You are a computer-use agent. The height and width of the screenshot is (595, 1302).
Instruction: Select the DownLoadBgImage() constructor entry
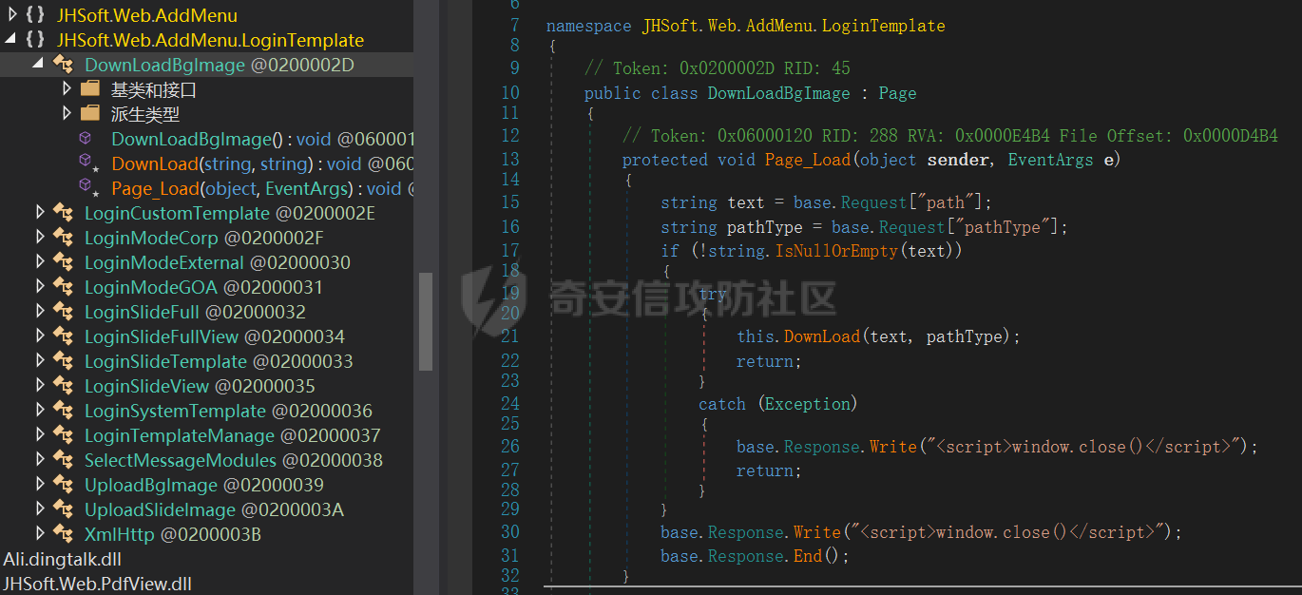(x=262, y=139)
